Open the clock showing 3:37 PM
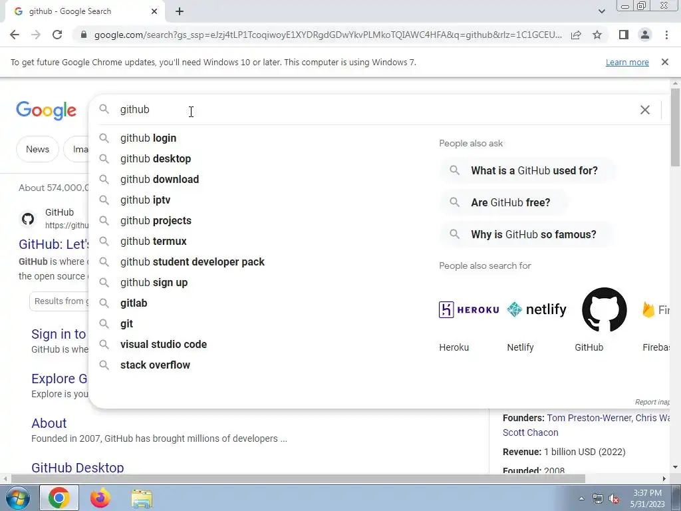 [647, 498]
